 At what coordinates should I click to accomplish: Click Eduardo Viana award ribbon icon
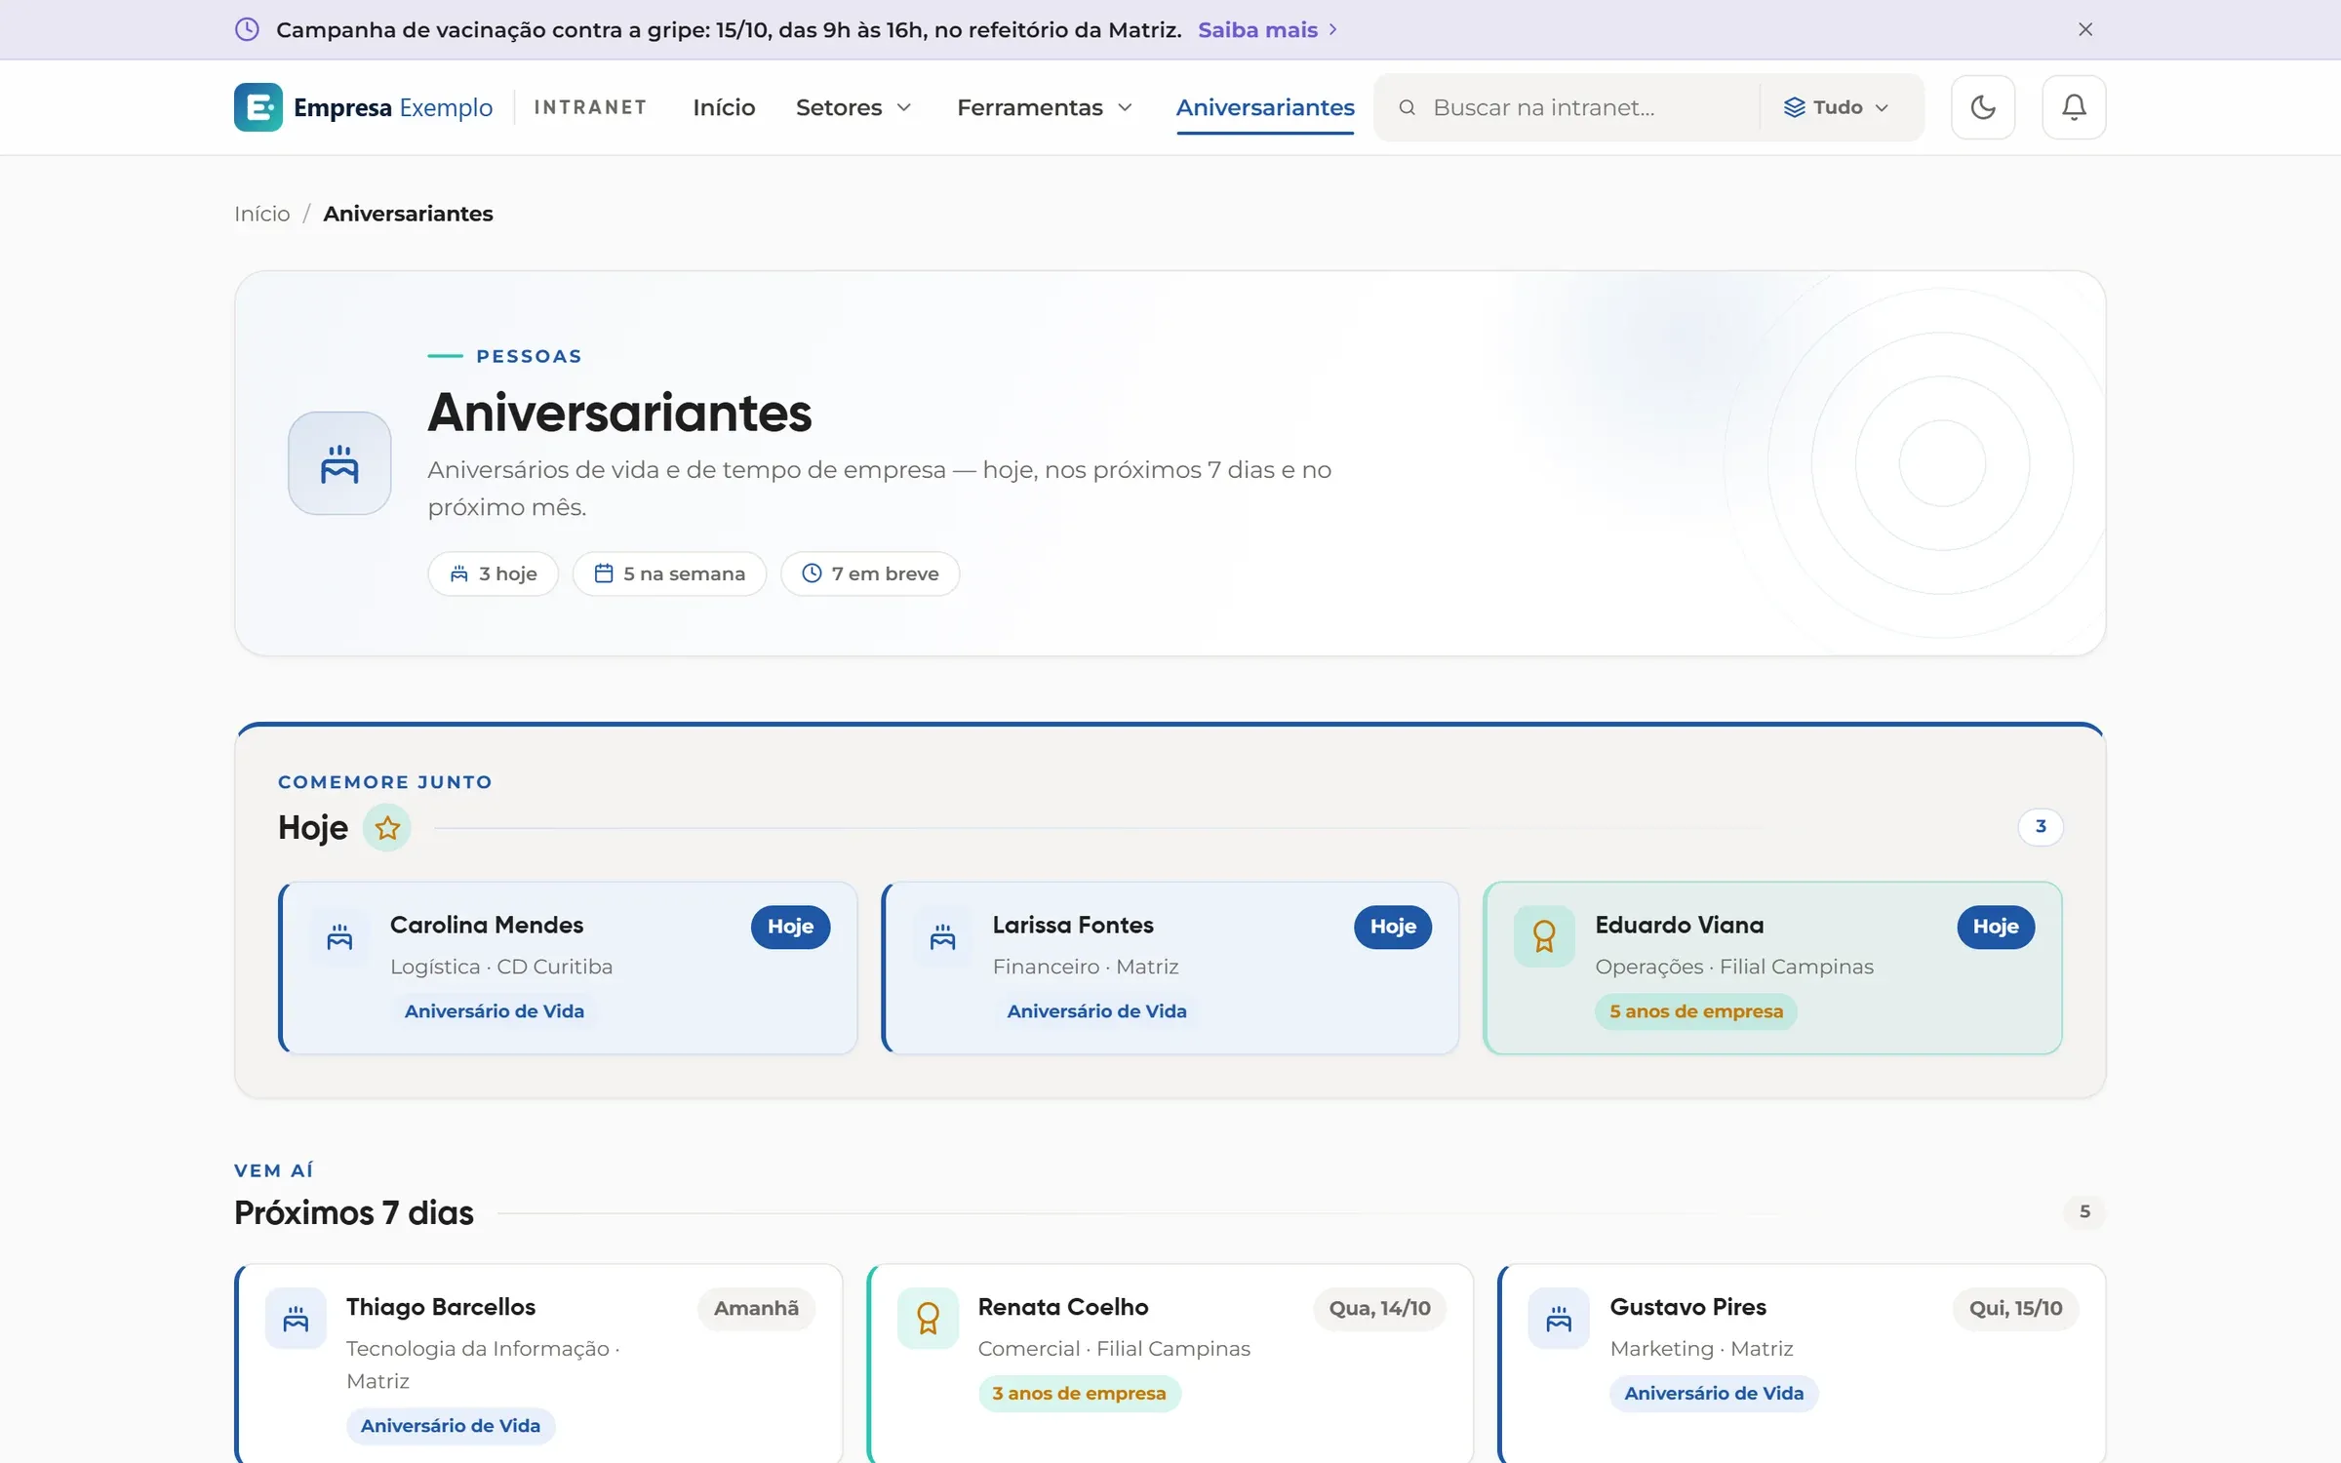(1544, 937)
